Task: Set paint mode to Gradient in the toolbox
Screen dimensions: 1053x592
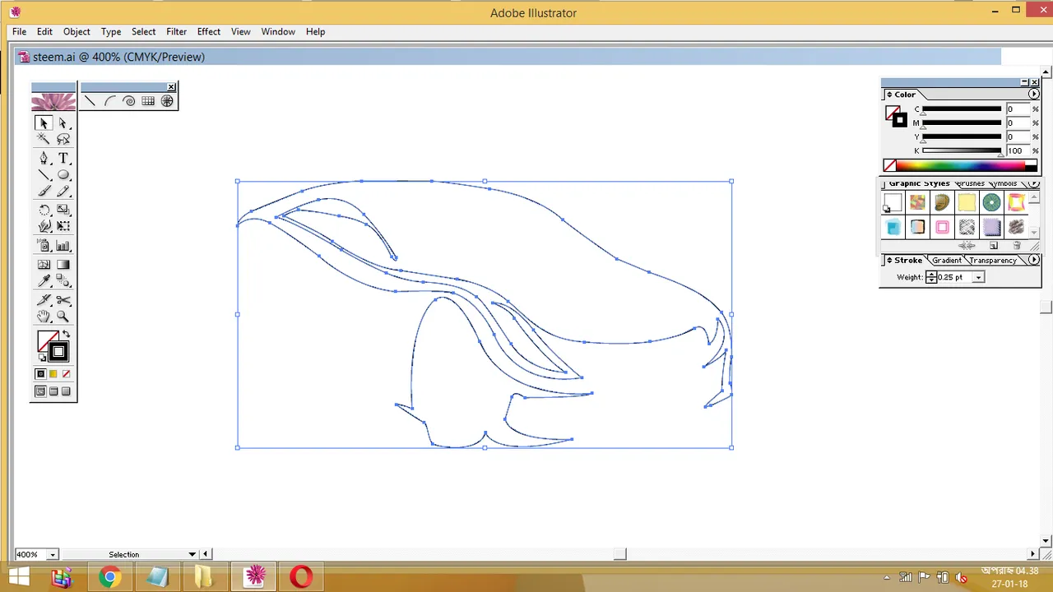Action: 53,374
